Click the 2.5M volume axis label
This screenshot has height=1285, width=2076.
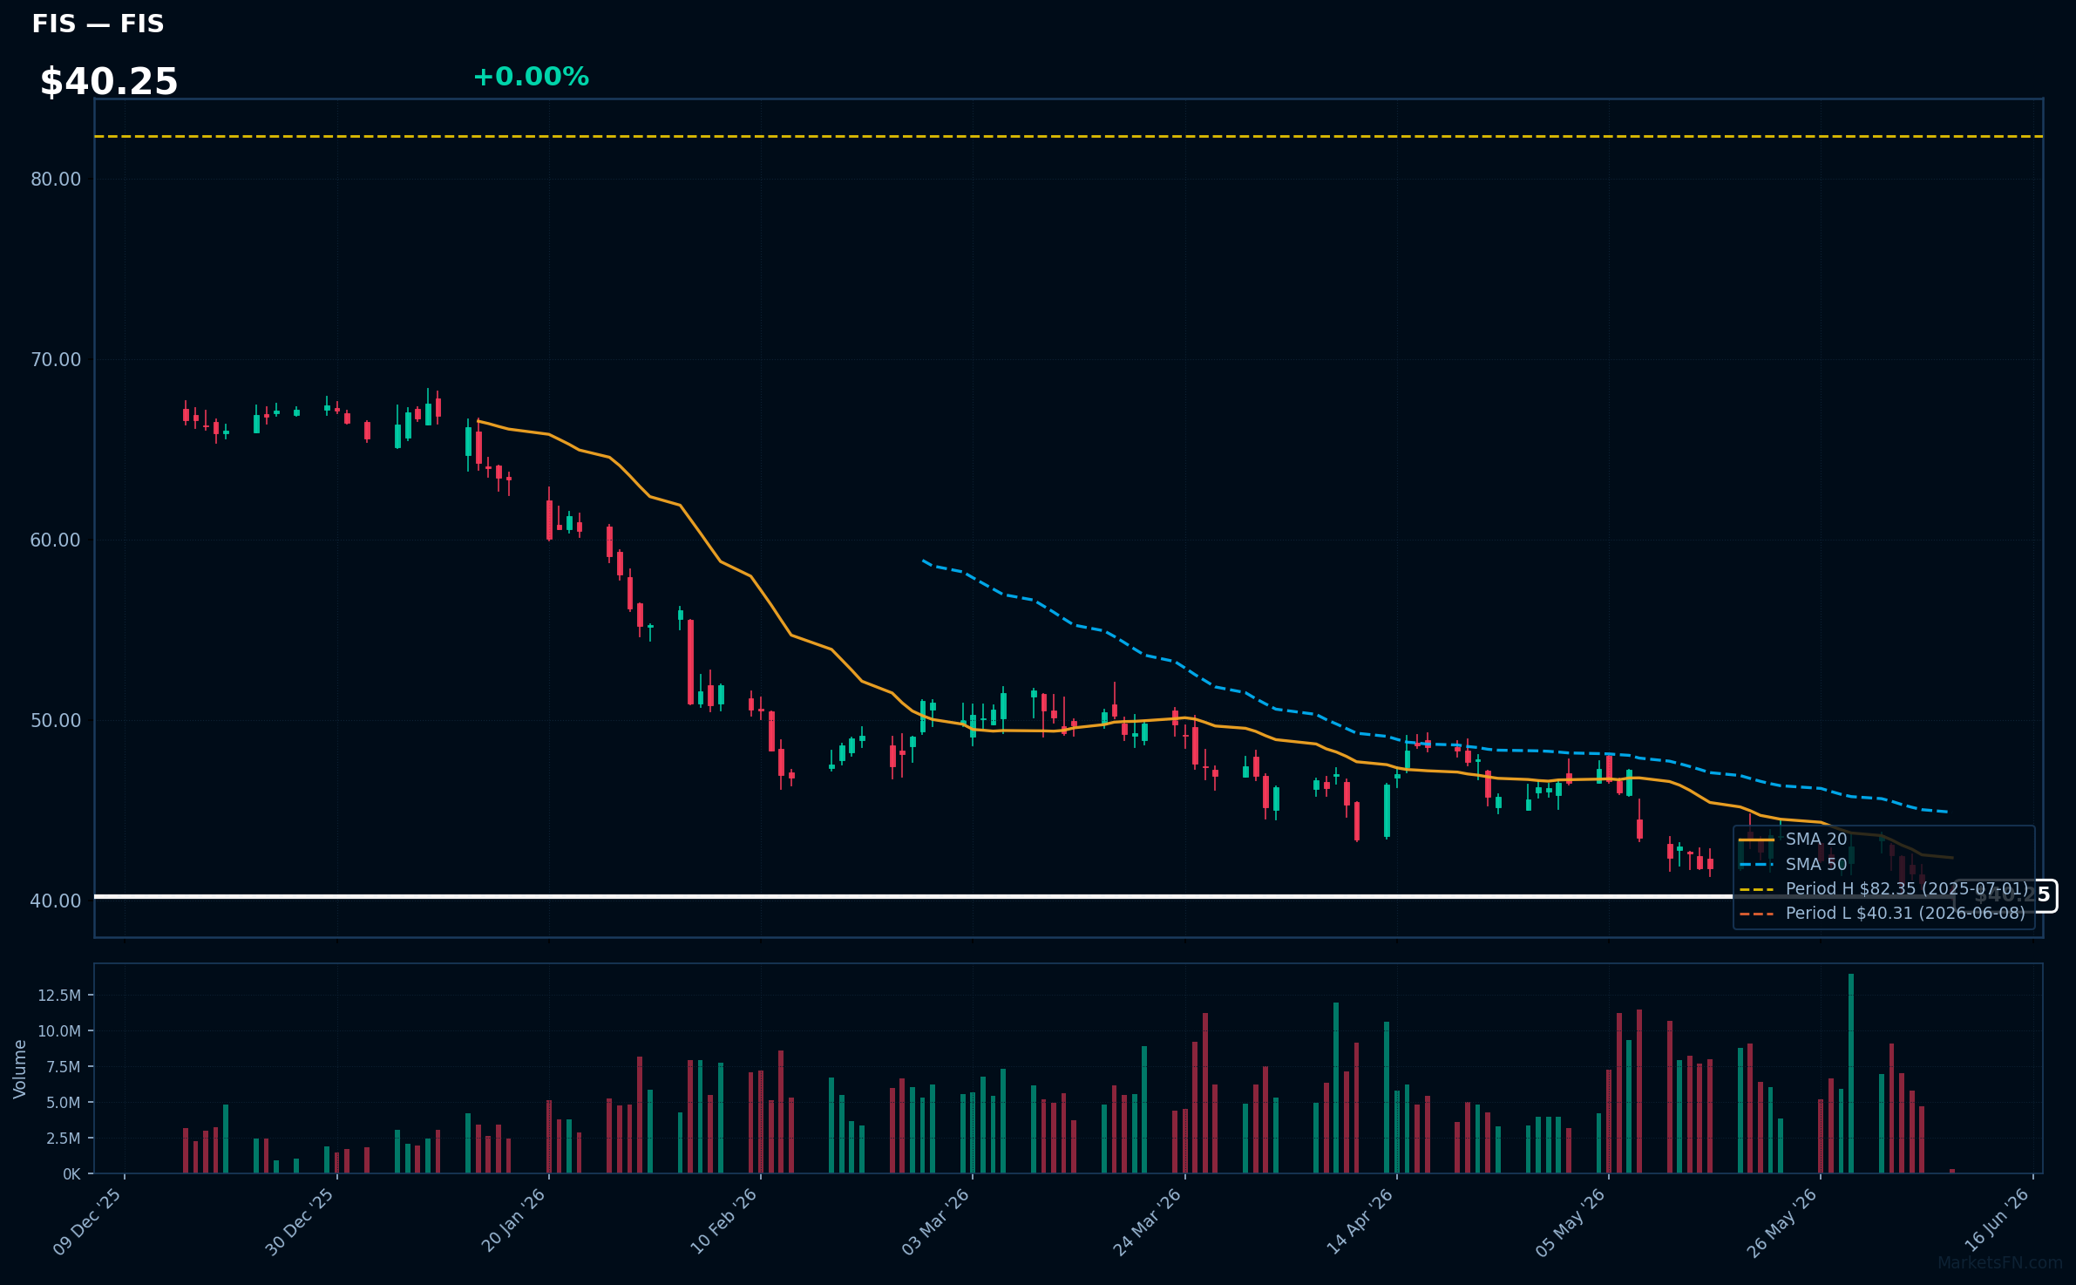[x=64, y=1139]
